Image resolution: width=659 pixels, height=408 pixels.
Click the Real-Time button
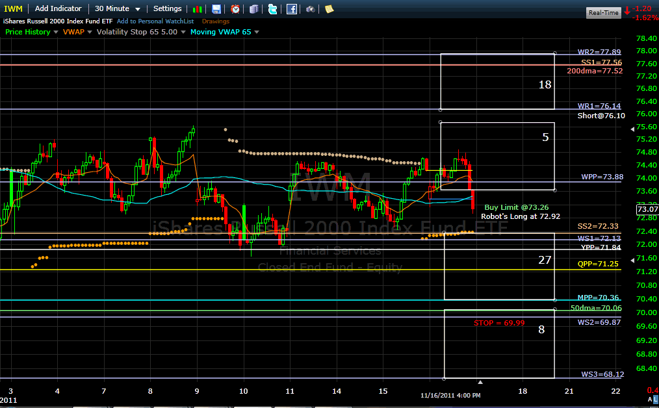(x=604, y=12)
